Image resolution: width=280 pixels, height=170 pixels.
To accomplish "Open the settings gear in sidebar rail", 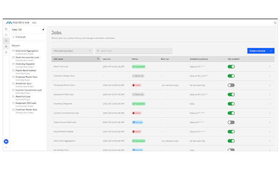I will click(6, 47).
